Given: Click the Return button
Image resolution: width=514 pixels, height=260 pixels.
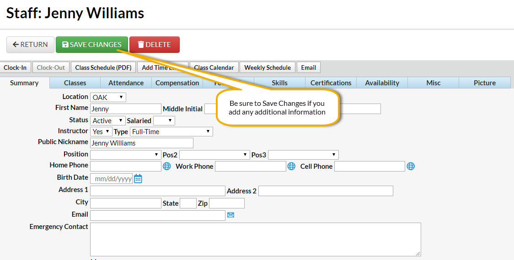Looking at the screenshot, I should [30, 45].
